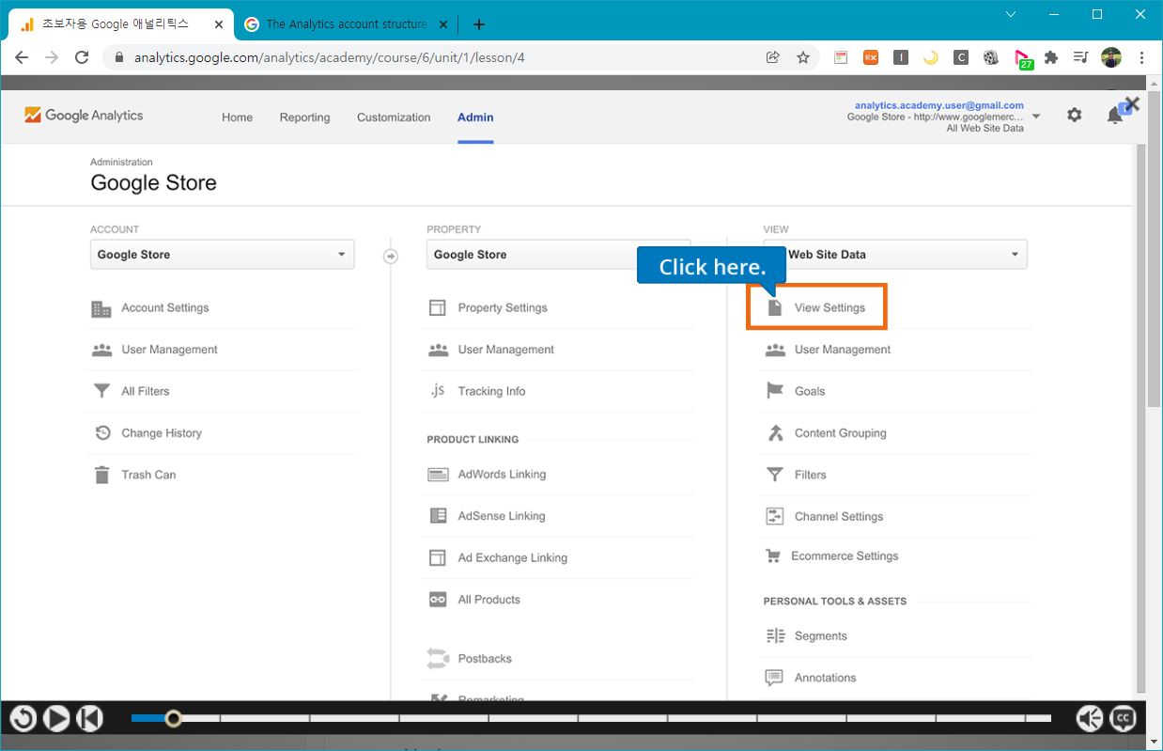The height and width of the screenshot is (751, 1163).
Task: Close the Google 애널리틱스 browser tab
Action: click(218, 24)
